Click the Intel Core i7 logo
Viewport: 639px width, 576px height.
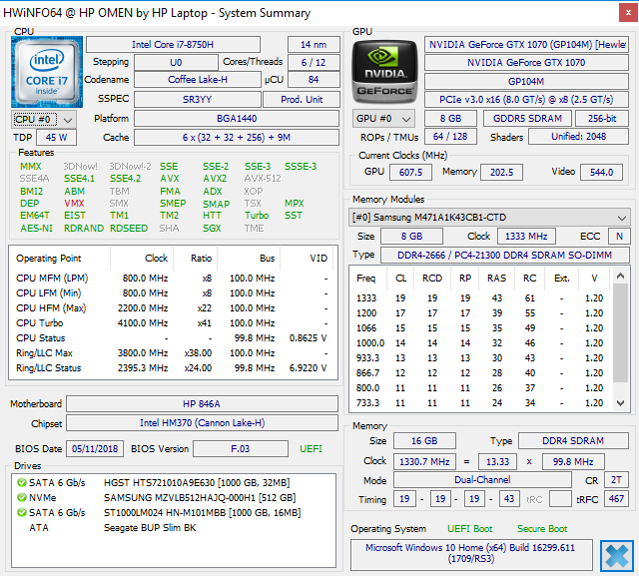45,71
